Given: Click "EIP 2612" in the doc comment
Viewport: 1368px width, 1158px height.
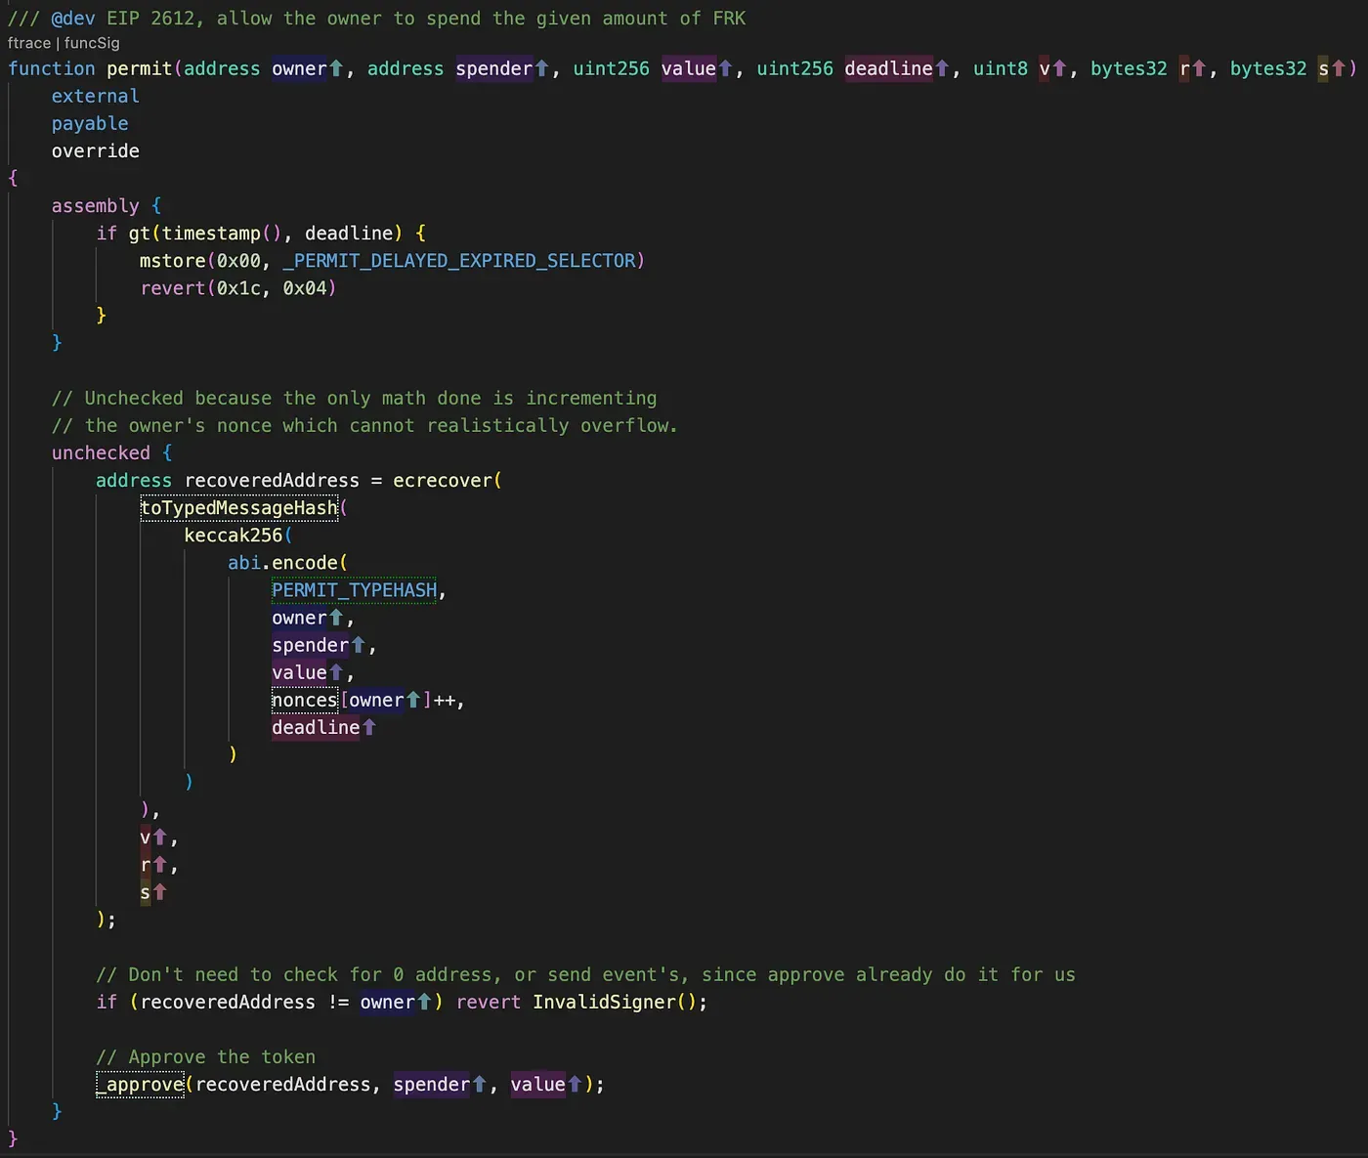Looking at the screenshot, I should pos(150,19).
